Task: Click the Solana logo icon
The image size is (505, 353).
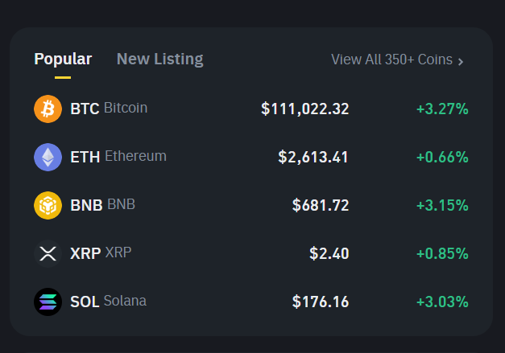Action: 48,302
